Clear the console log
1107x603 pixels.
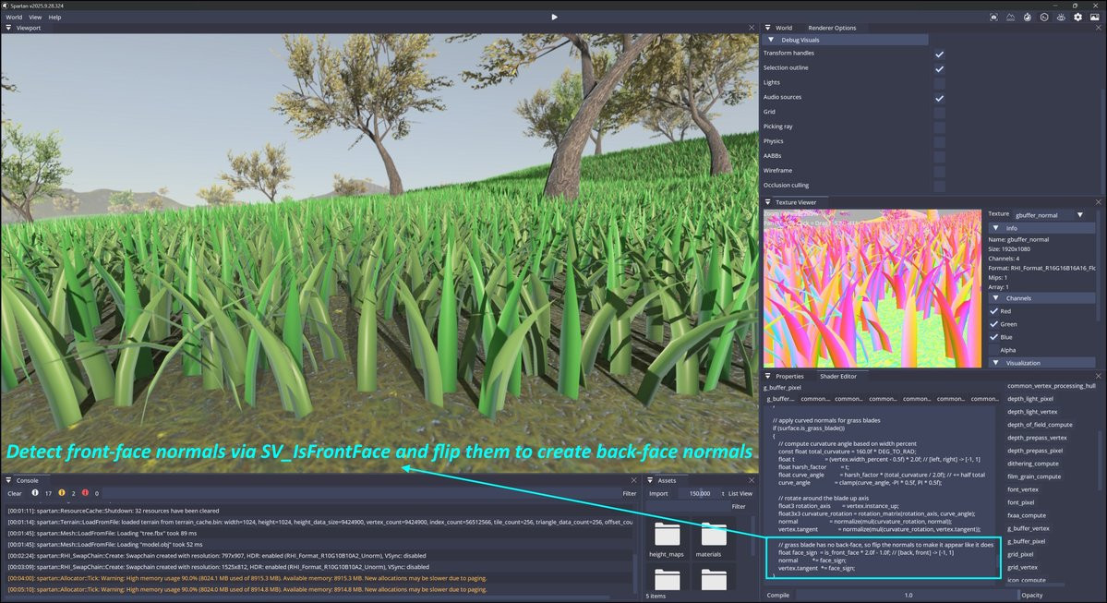coord(14,493)
